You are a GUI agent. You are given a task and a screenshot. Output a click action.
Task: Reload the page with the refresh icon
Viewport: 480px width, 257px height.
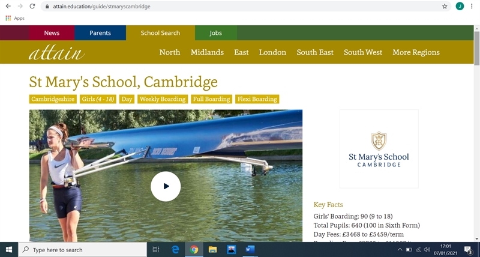point(32,6)
